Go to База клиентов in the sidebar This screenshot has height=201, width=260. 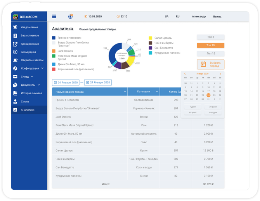[x=29, y=35]
